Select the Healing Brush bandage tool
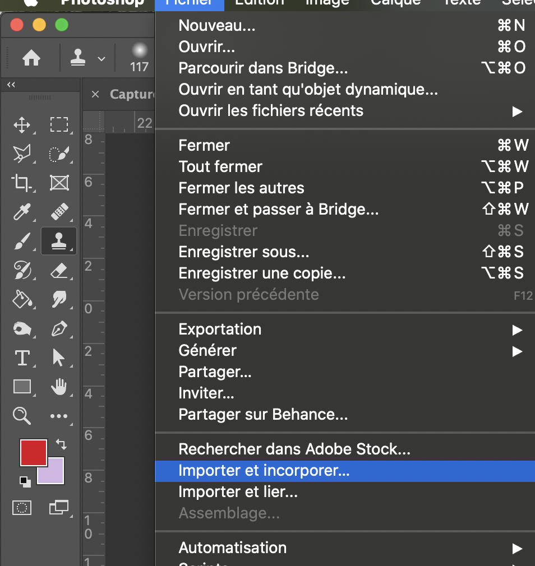535x566 pixels. click(x=59, y=211)
